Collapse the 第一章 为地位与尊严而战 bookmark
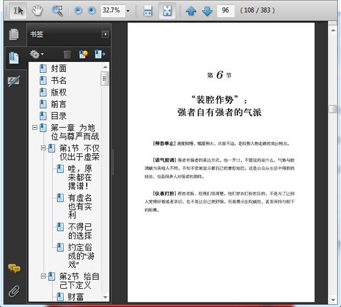 [x=35, y=127]
